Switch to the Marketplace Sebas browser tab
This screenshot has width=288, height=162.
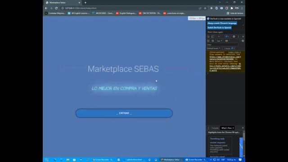pos(63,3)
